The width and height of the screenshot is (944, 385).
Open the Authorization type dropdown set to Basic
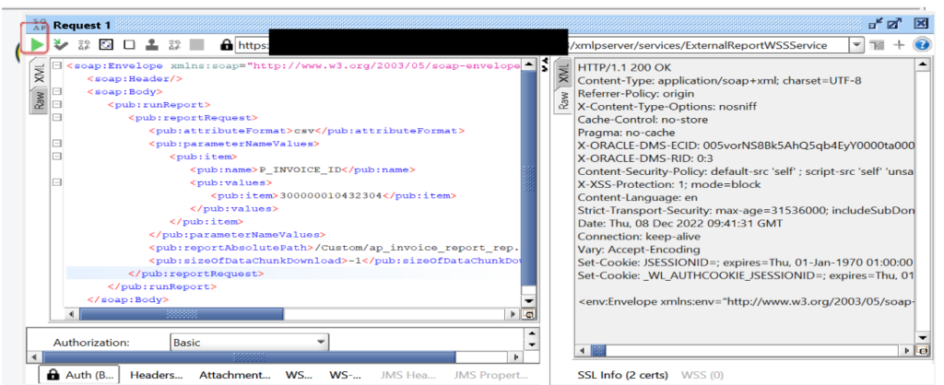[x=249, y=343]
